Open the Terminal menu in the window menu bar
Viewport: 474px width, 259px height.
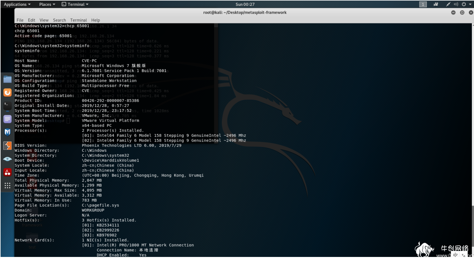(x=79, y=20)
